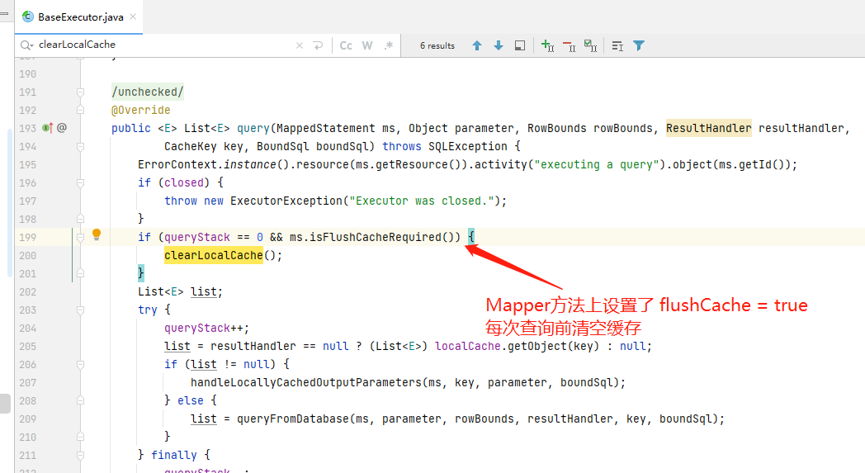Click the CacheKey type on line 194

191,146
